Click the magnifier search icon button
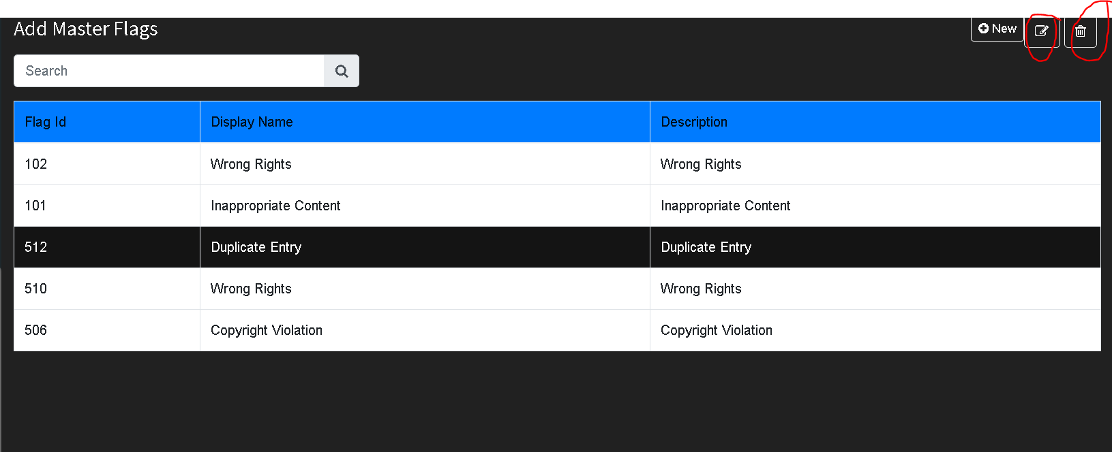The image size is (1112, 452). tap(342, 71)
